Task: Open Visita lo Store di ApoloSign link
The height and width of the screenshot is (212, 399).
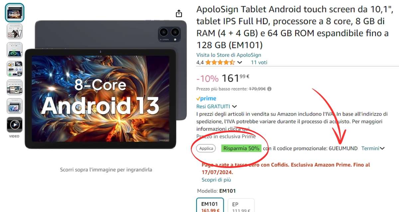Action: tap(229, 55)
